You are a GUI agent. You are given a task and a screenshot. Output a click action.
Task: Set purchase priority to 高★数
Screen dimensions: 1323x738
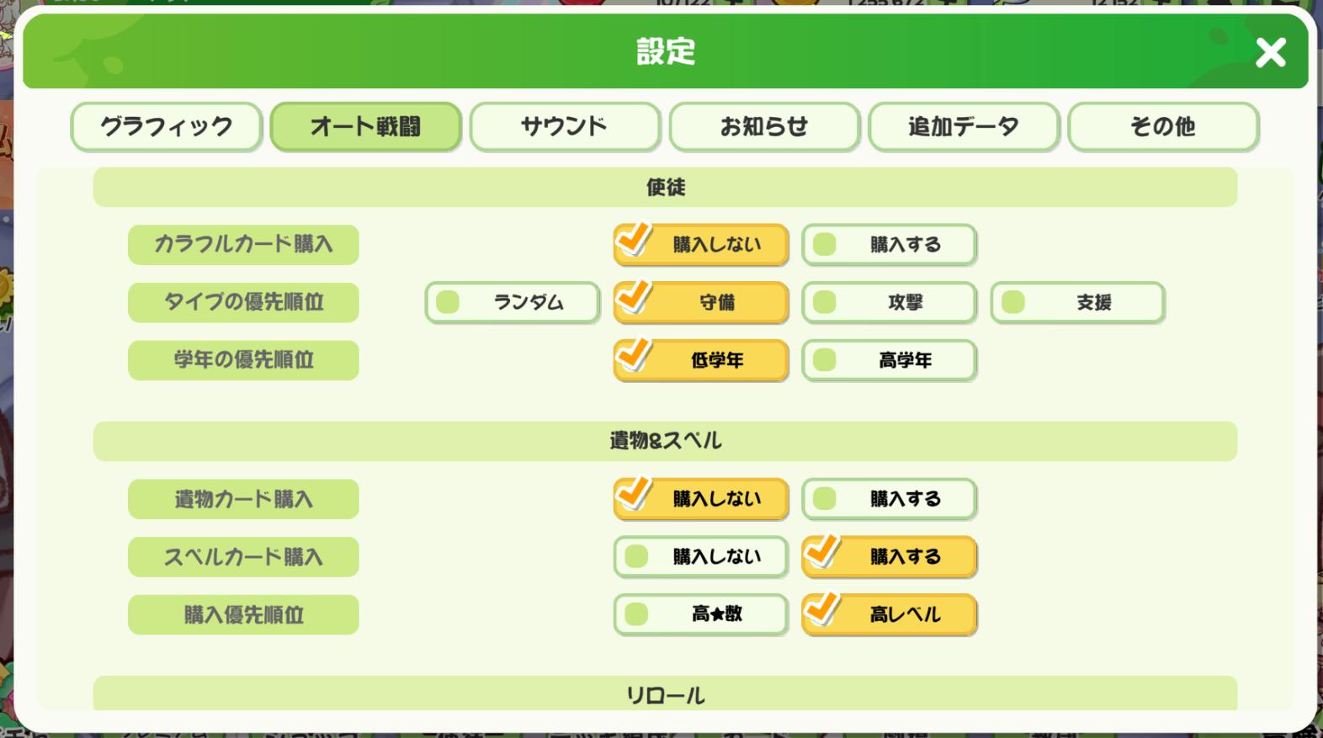(700, 614)
